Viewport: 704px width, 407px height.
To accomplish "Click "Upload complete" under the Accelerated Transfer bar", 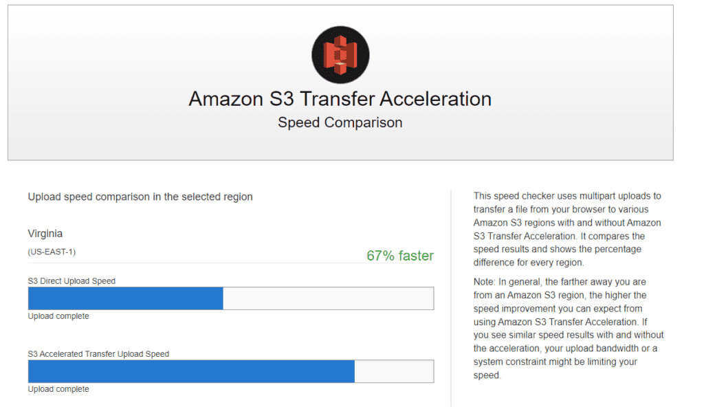I will [58, 389].
